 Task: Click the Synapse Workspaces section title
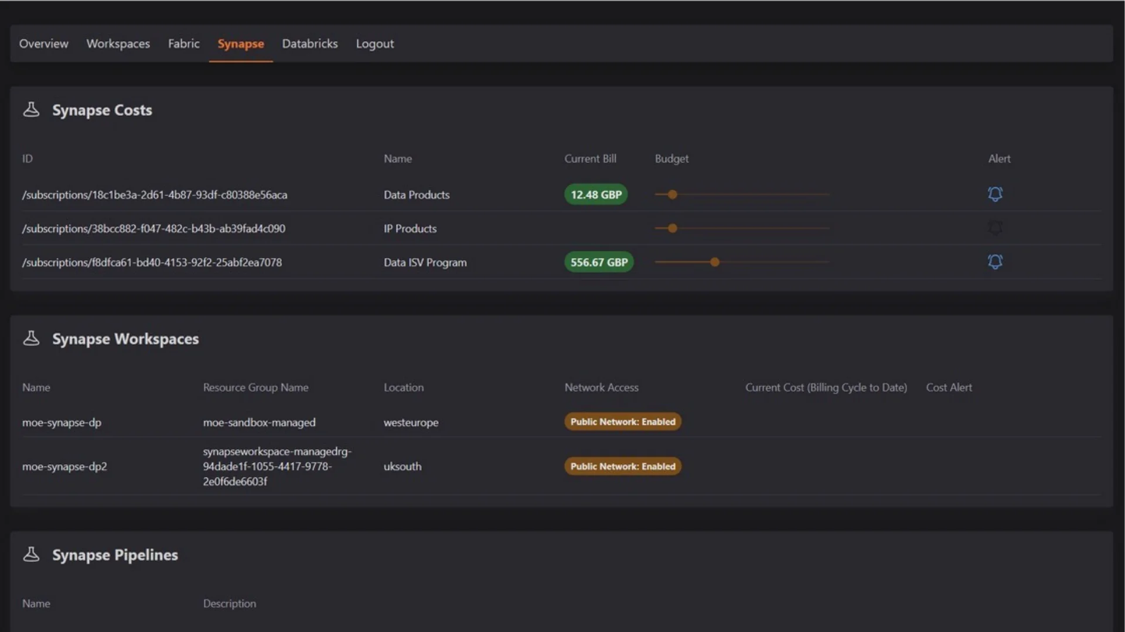coord(125,339)
